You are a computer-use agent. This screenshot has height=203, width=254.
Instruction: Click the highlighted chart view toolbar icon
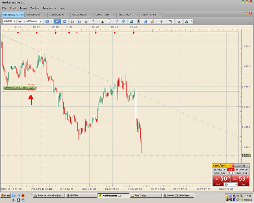point(57,21)
